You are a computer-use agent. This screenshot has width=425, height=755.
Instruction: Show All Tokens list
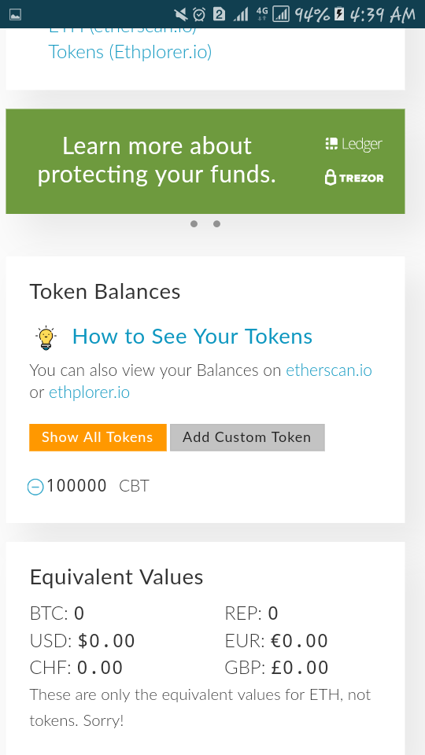pos(98,437)
